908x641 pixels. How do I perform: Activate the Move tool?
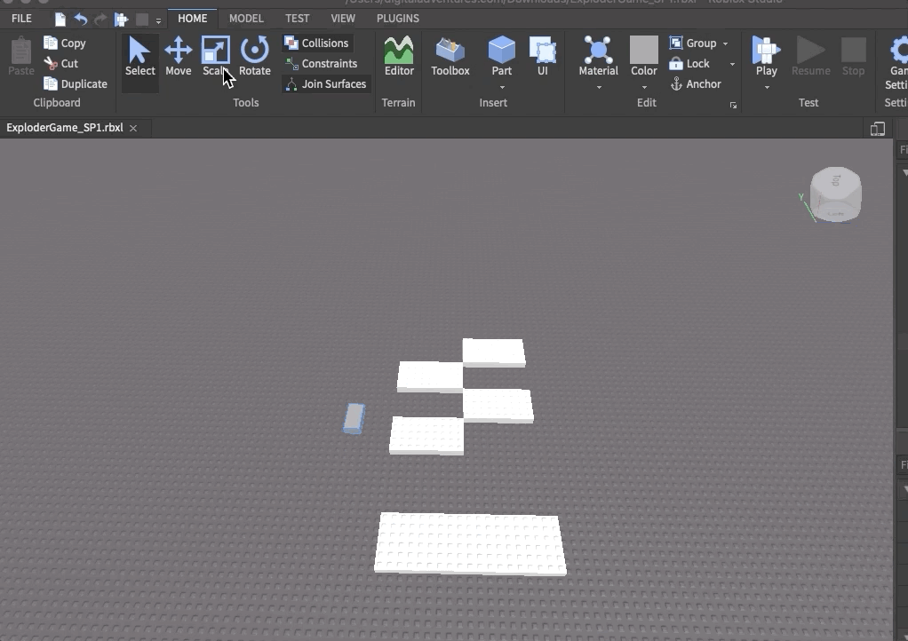click(179, 57)
